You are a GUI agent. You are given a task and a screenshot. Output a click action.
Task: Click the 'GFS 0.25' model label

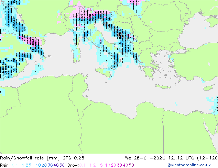[73, 158]
